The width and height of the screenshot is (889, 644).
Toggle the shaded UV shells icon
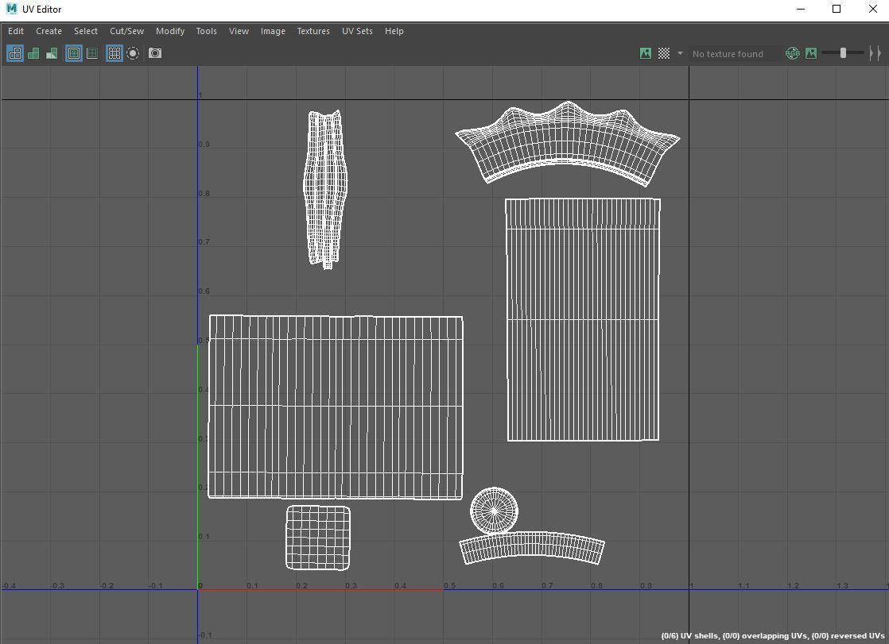[x=33, y=53]
